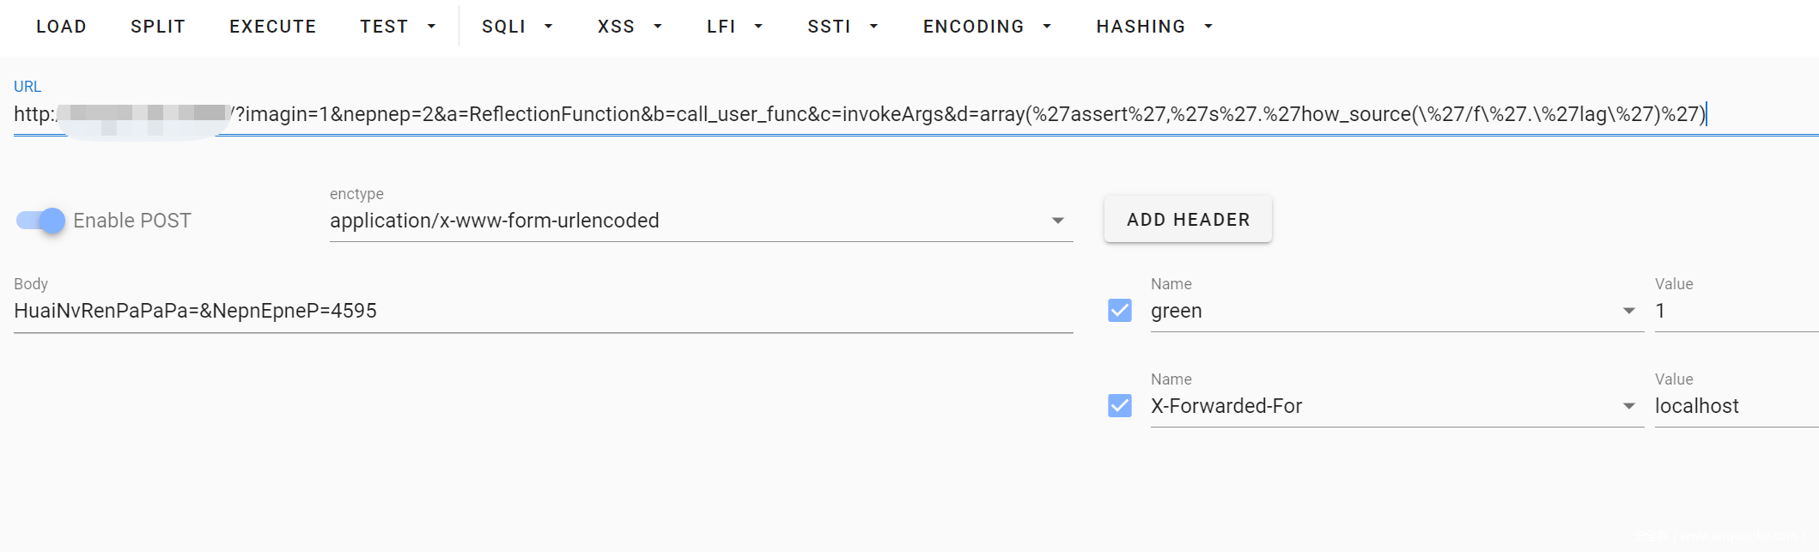Expand the X-Forwarded-For name dropdown
This screenshot has height=552, width=1819.
1628,406
